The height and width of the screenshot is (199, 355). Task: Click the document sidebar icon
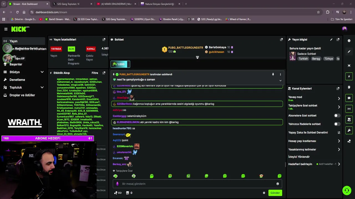349,87
